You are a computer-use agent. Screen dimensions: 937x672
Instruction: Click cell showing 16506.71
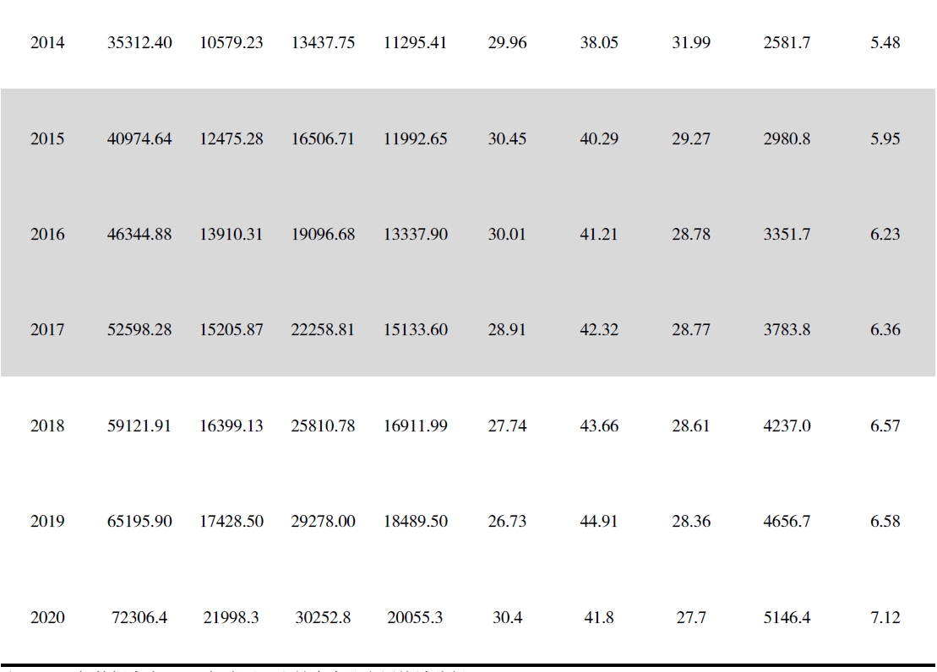pos(323,139)
